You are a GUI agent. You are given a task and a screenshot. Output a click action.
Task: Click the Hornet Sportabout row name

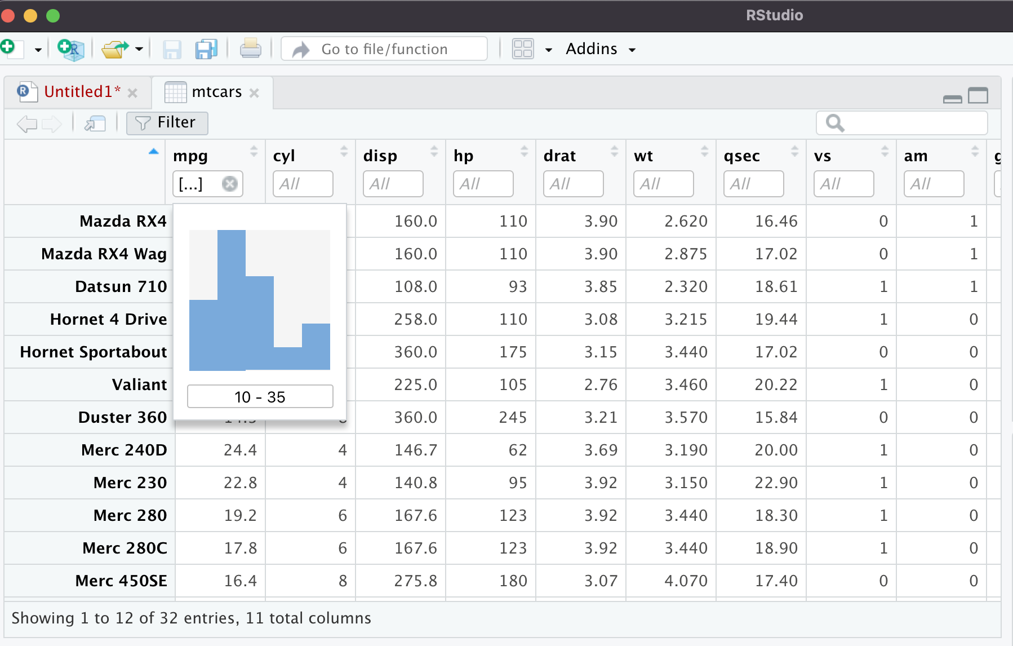tap(94, 352)
